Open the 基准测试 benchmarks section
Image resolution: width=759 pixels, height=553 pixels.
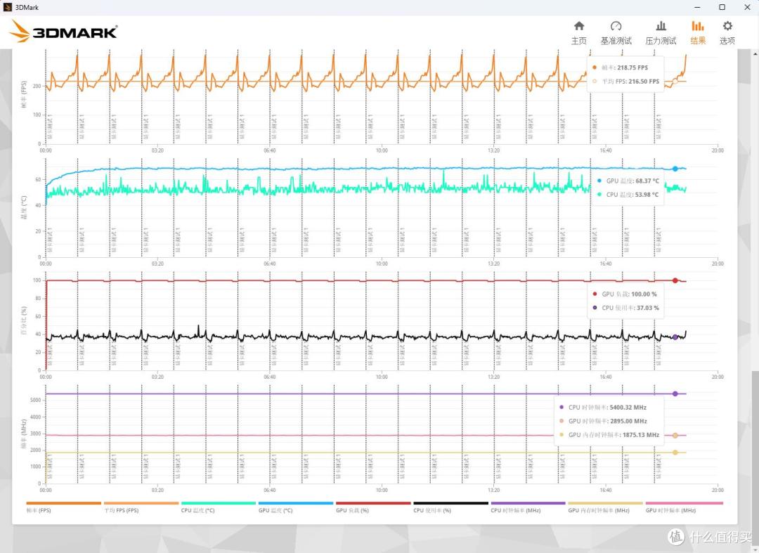616,33
